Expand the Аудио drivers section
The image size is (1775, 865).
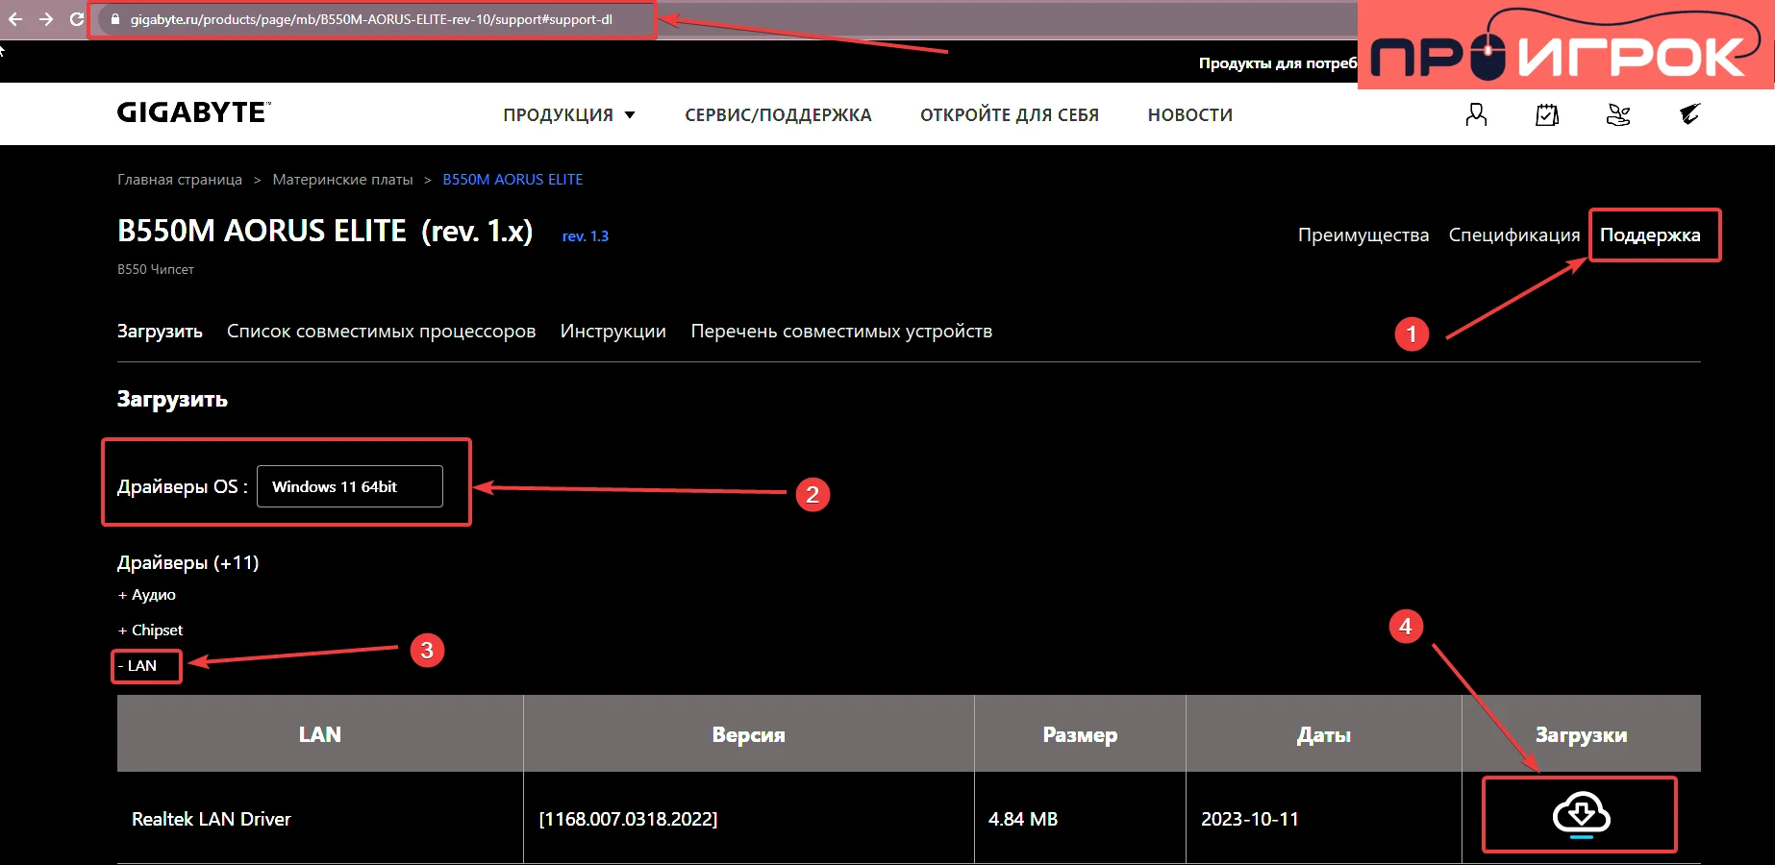tap(147, 595)
